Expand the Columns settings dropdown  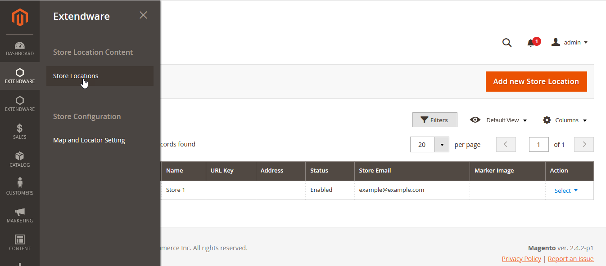click(x=565, y=120)
